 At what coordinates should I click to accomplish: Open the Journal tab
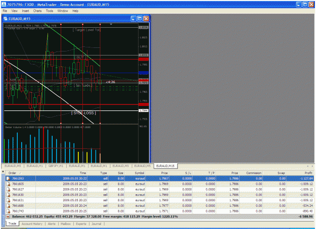97,224
